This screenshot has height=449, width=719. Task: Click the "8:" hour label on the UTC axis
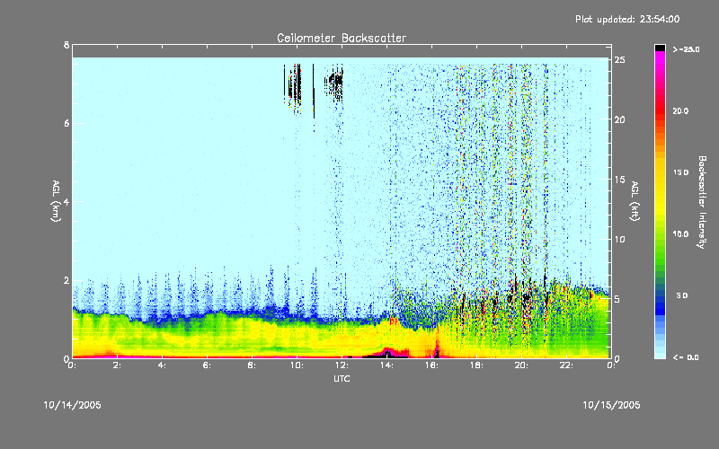point(253,365)
